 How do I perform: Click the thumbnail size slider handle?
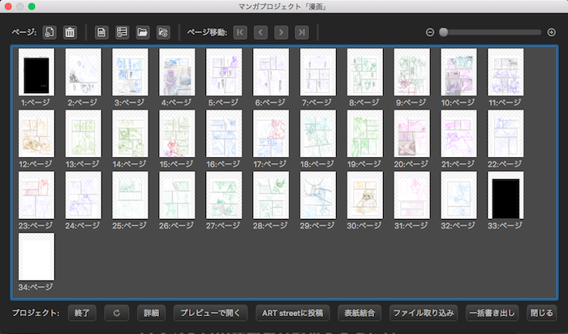443,32
